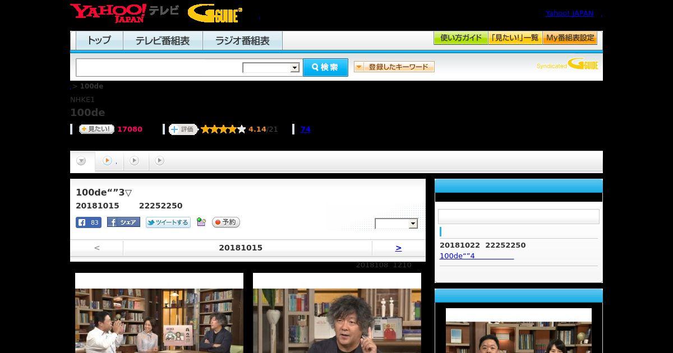Click the G-Guide logo in header
This screenshot has height=353, width=673.
215,13
